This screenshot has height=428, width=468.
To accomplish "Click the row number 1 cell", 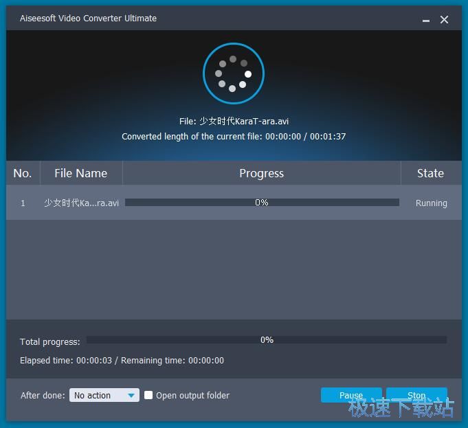I will 23,203.
